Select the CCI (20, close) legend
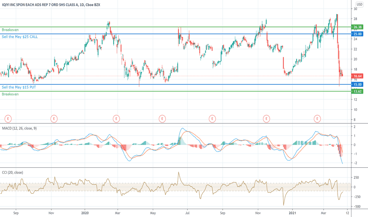This screenshot has width=368, height=217. [x=13, y=172]
